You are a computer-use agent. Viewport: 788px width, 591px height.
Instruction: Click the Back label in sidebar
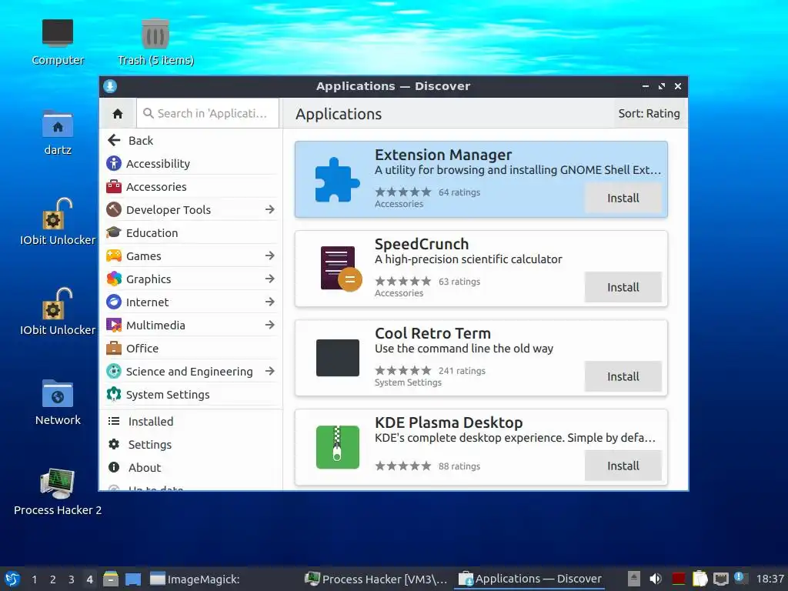[x=141, y=141]
